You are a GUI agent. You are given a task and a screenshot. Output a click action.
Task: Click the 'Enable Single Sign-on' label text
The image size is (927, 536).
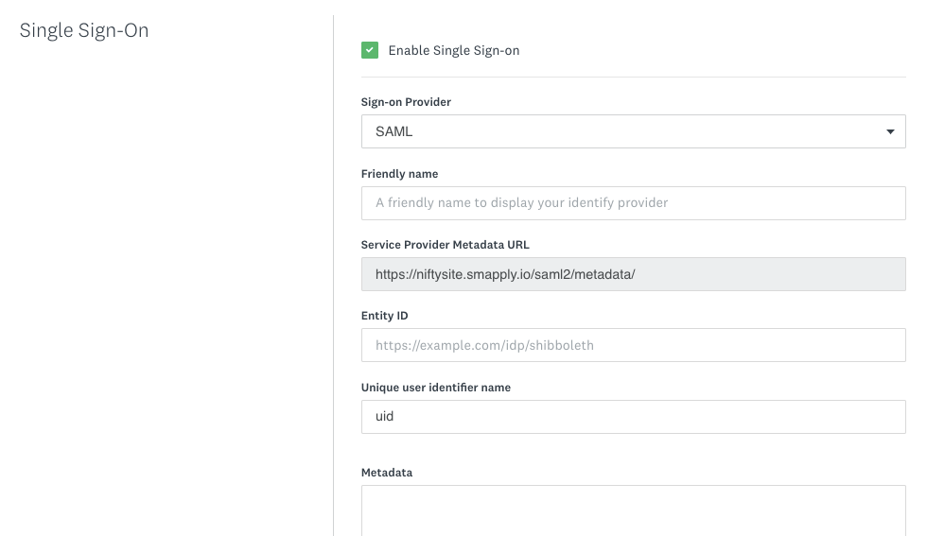pyautogui.click(x=453, y=50)
